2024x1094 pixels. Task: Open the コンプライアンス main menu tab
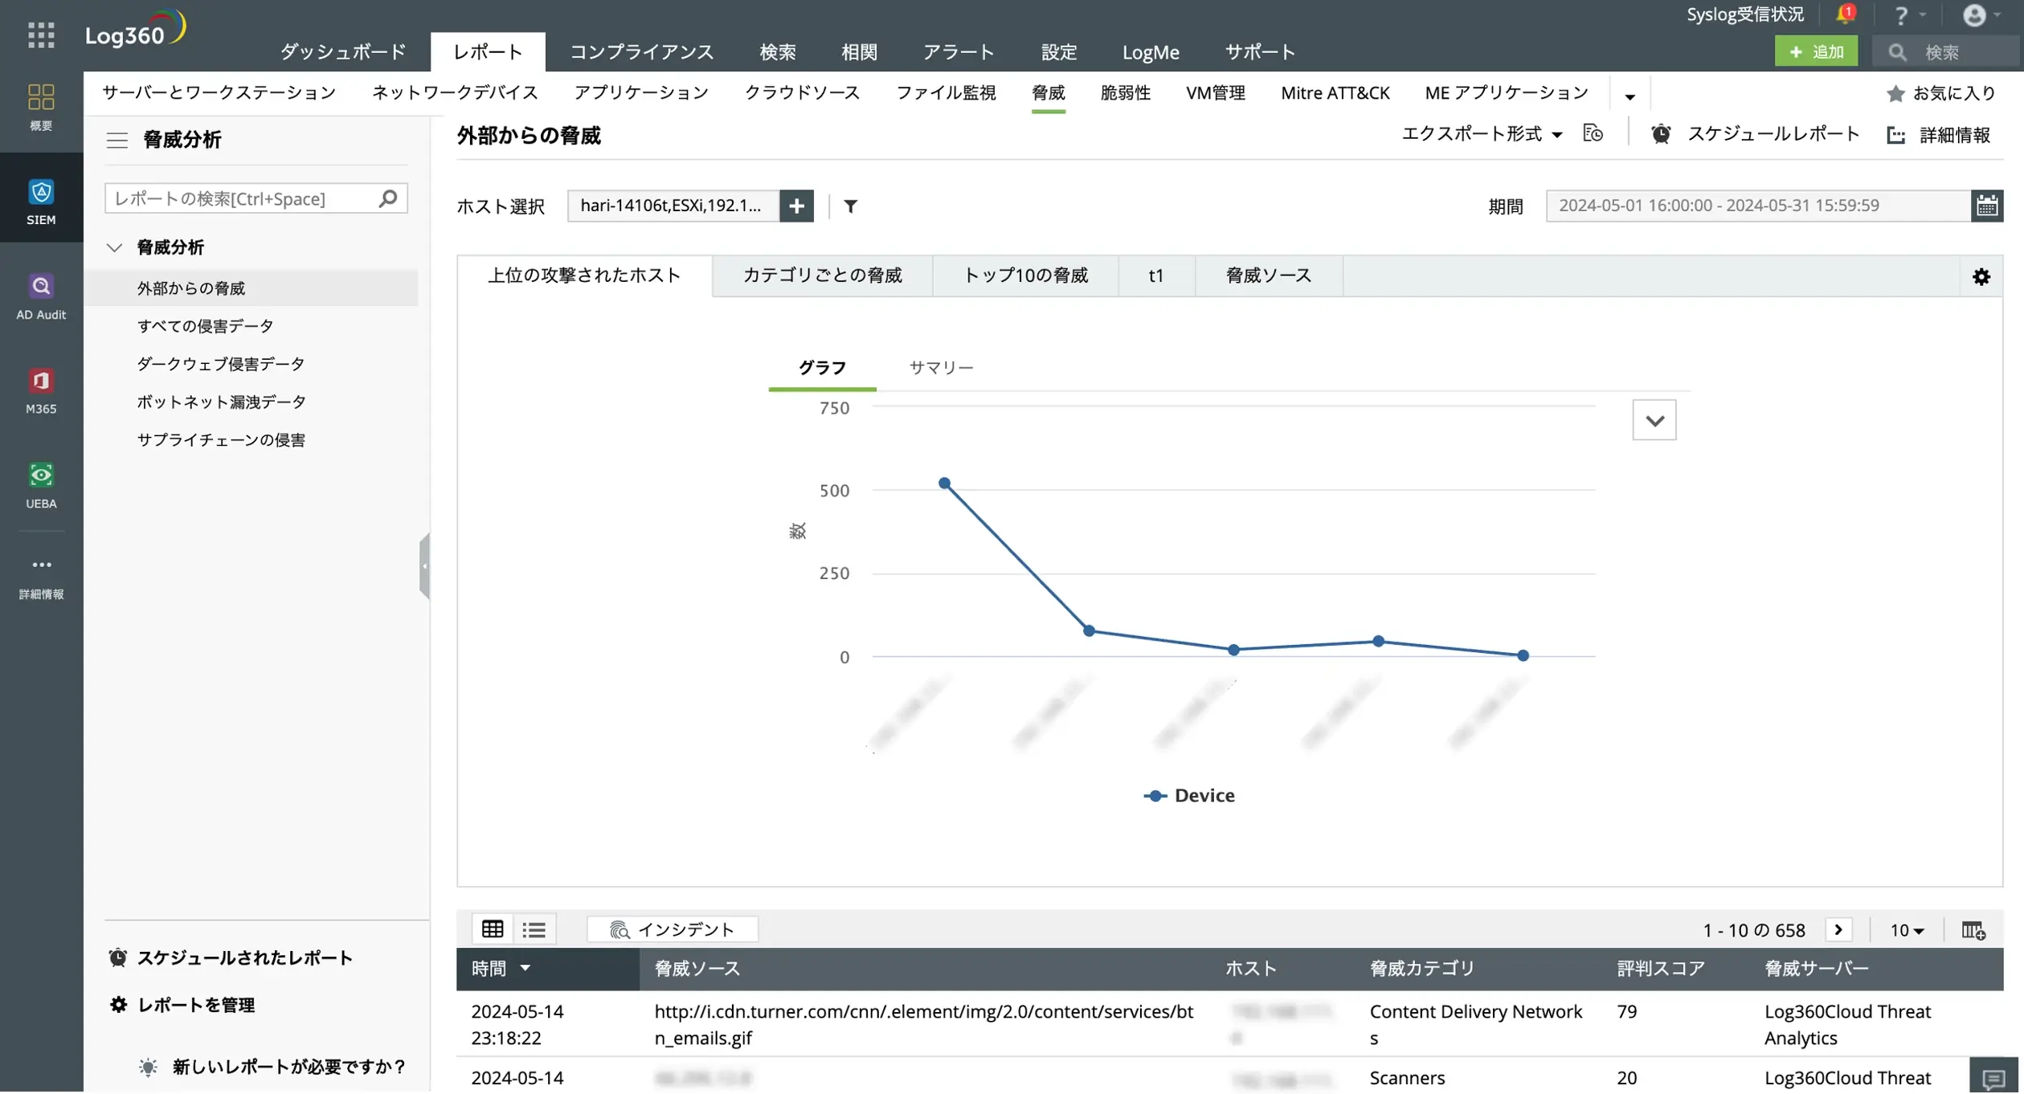point(641,52)
